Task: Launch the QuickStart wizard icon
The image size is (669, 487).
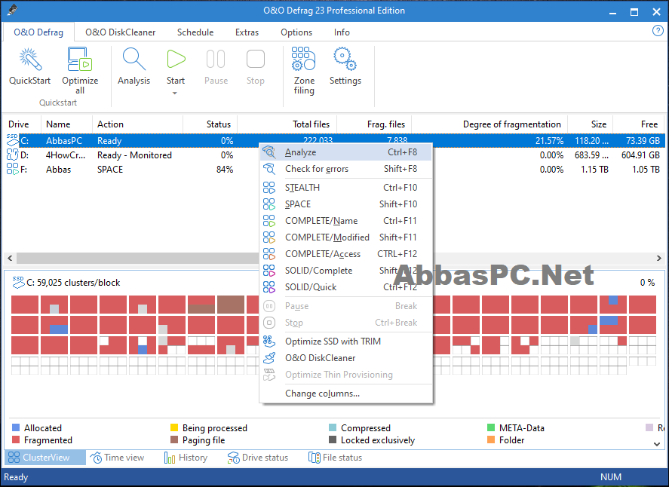Action: click(30, 59)
